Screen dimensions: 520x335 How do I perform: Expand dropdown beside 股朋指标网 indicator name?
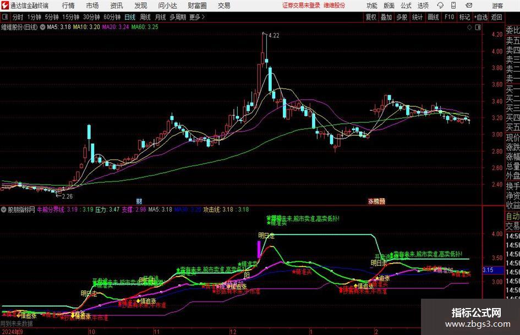(4, 210)
